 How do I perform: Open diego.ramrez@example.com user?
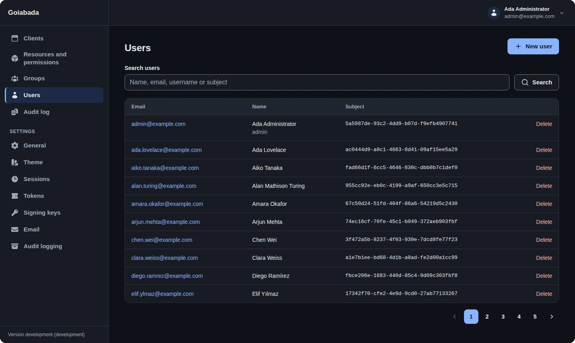[x=167, y=276]
